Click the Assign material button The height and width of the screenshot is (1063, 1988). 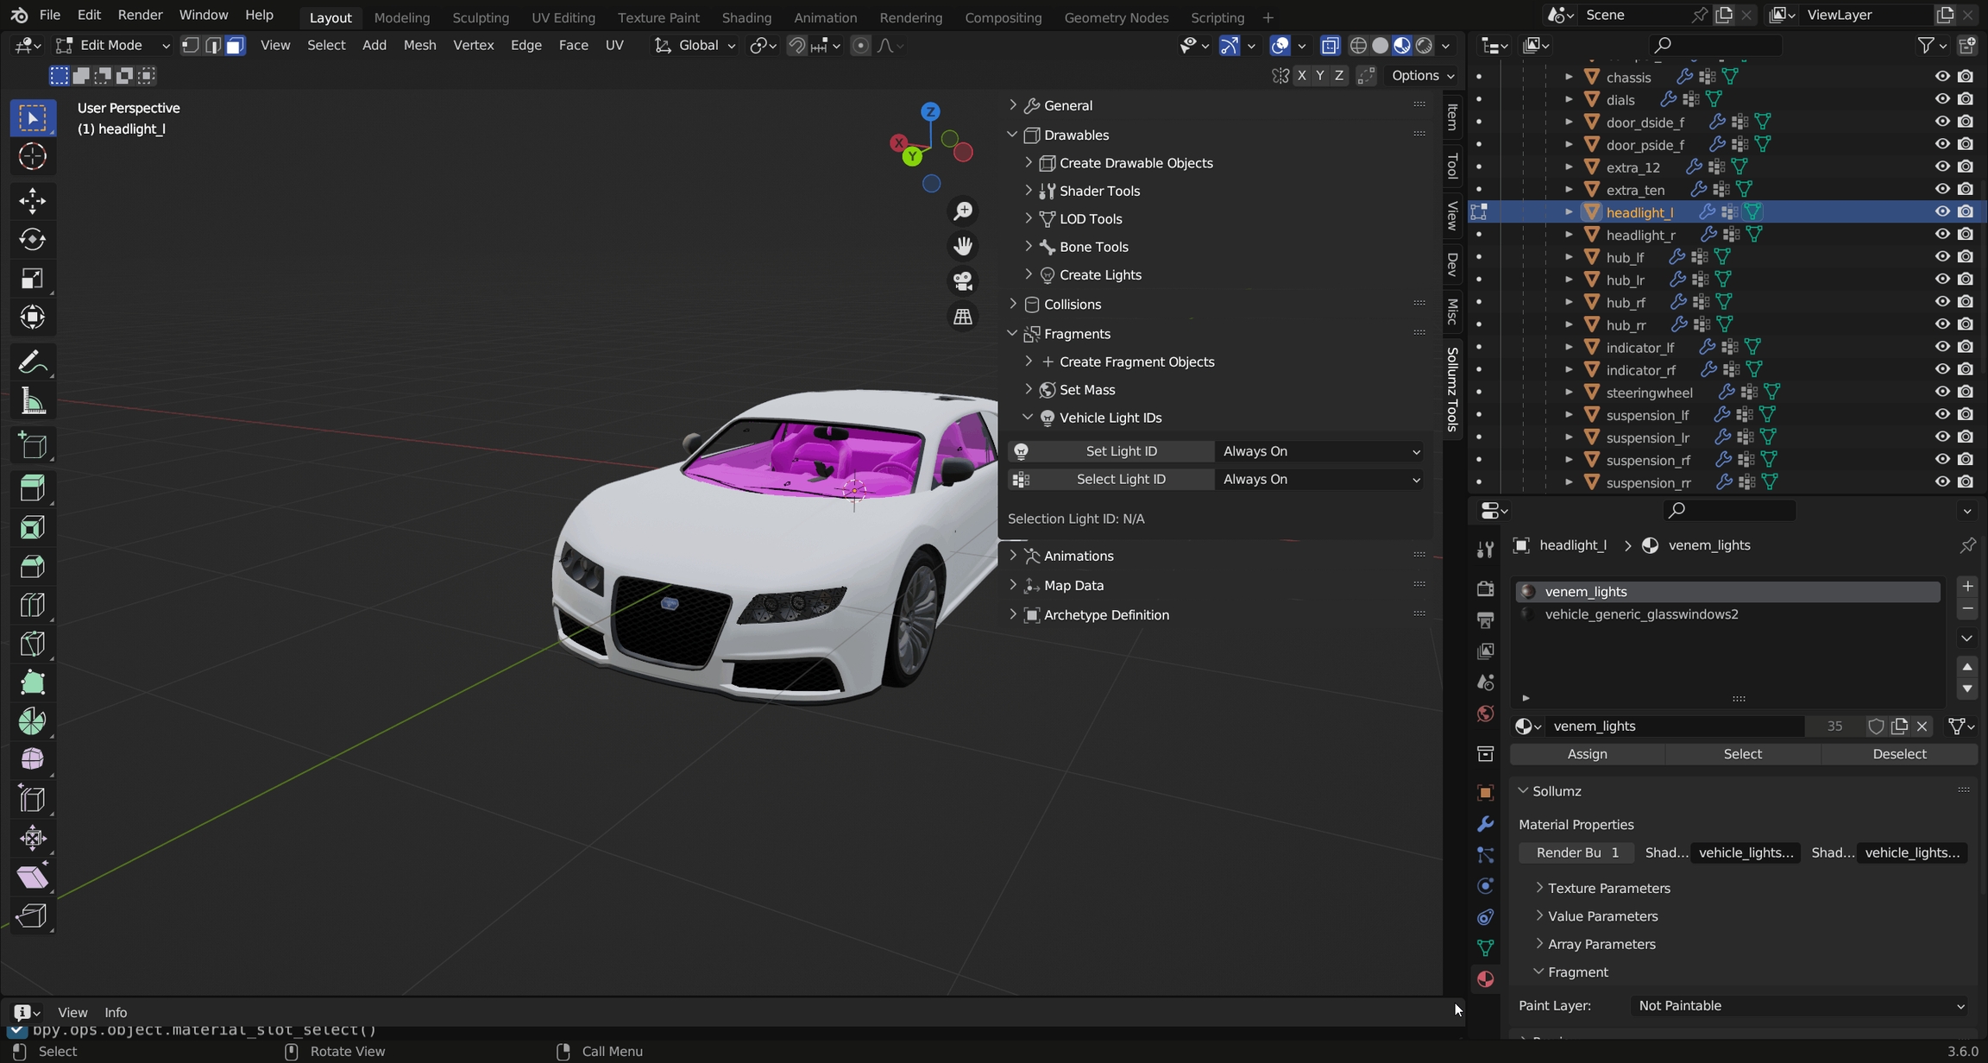tap(1587, 754)
